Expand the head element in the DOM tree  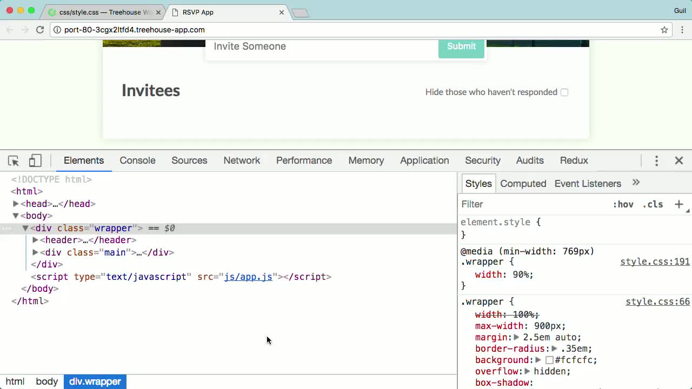[16, 204]
